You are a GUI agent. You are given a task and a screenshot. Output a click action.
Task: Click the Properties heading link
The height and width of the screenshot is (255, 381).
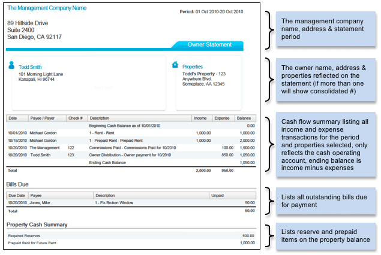193,68
